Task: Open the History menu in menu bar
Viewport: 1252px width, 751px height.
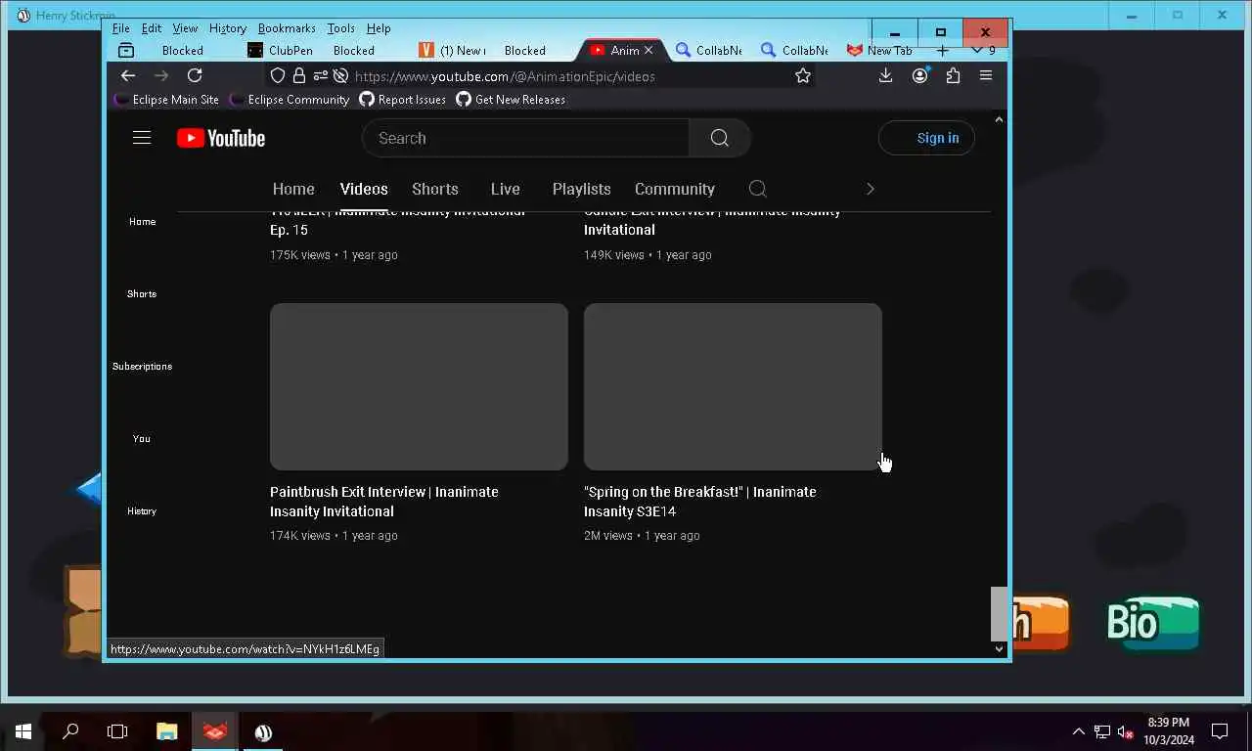Action: point(227,28)
